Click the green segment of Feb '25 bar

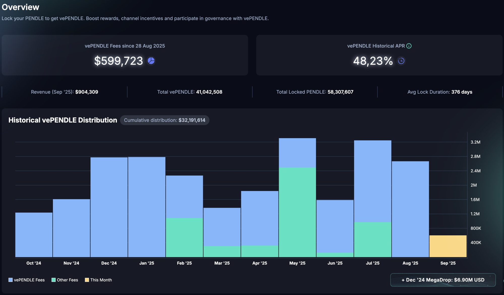tap(184, 237)
